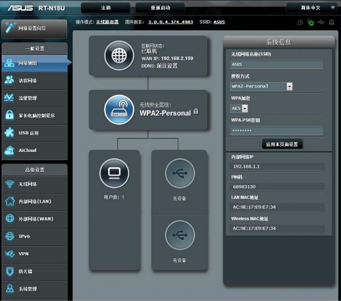The height and width of the screenshot is (301, 341).
Task: Click the IPv6 globe icon
Action: point(9,236)
